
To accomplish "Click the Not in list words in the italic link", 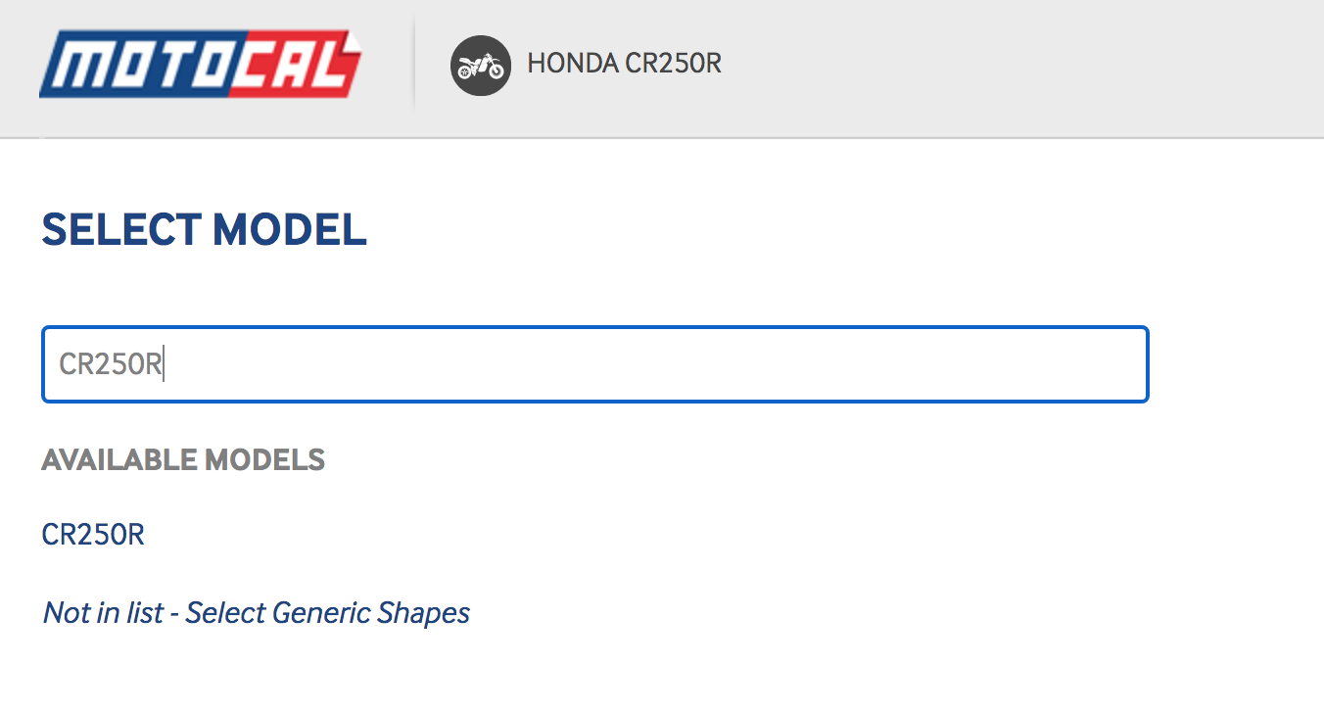I will [x=104, y=613].
